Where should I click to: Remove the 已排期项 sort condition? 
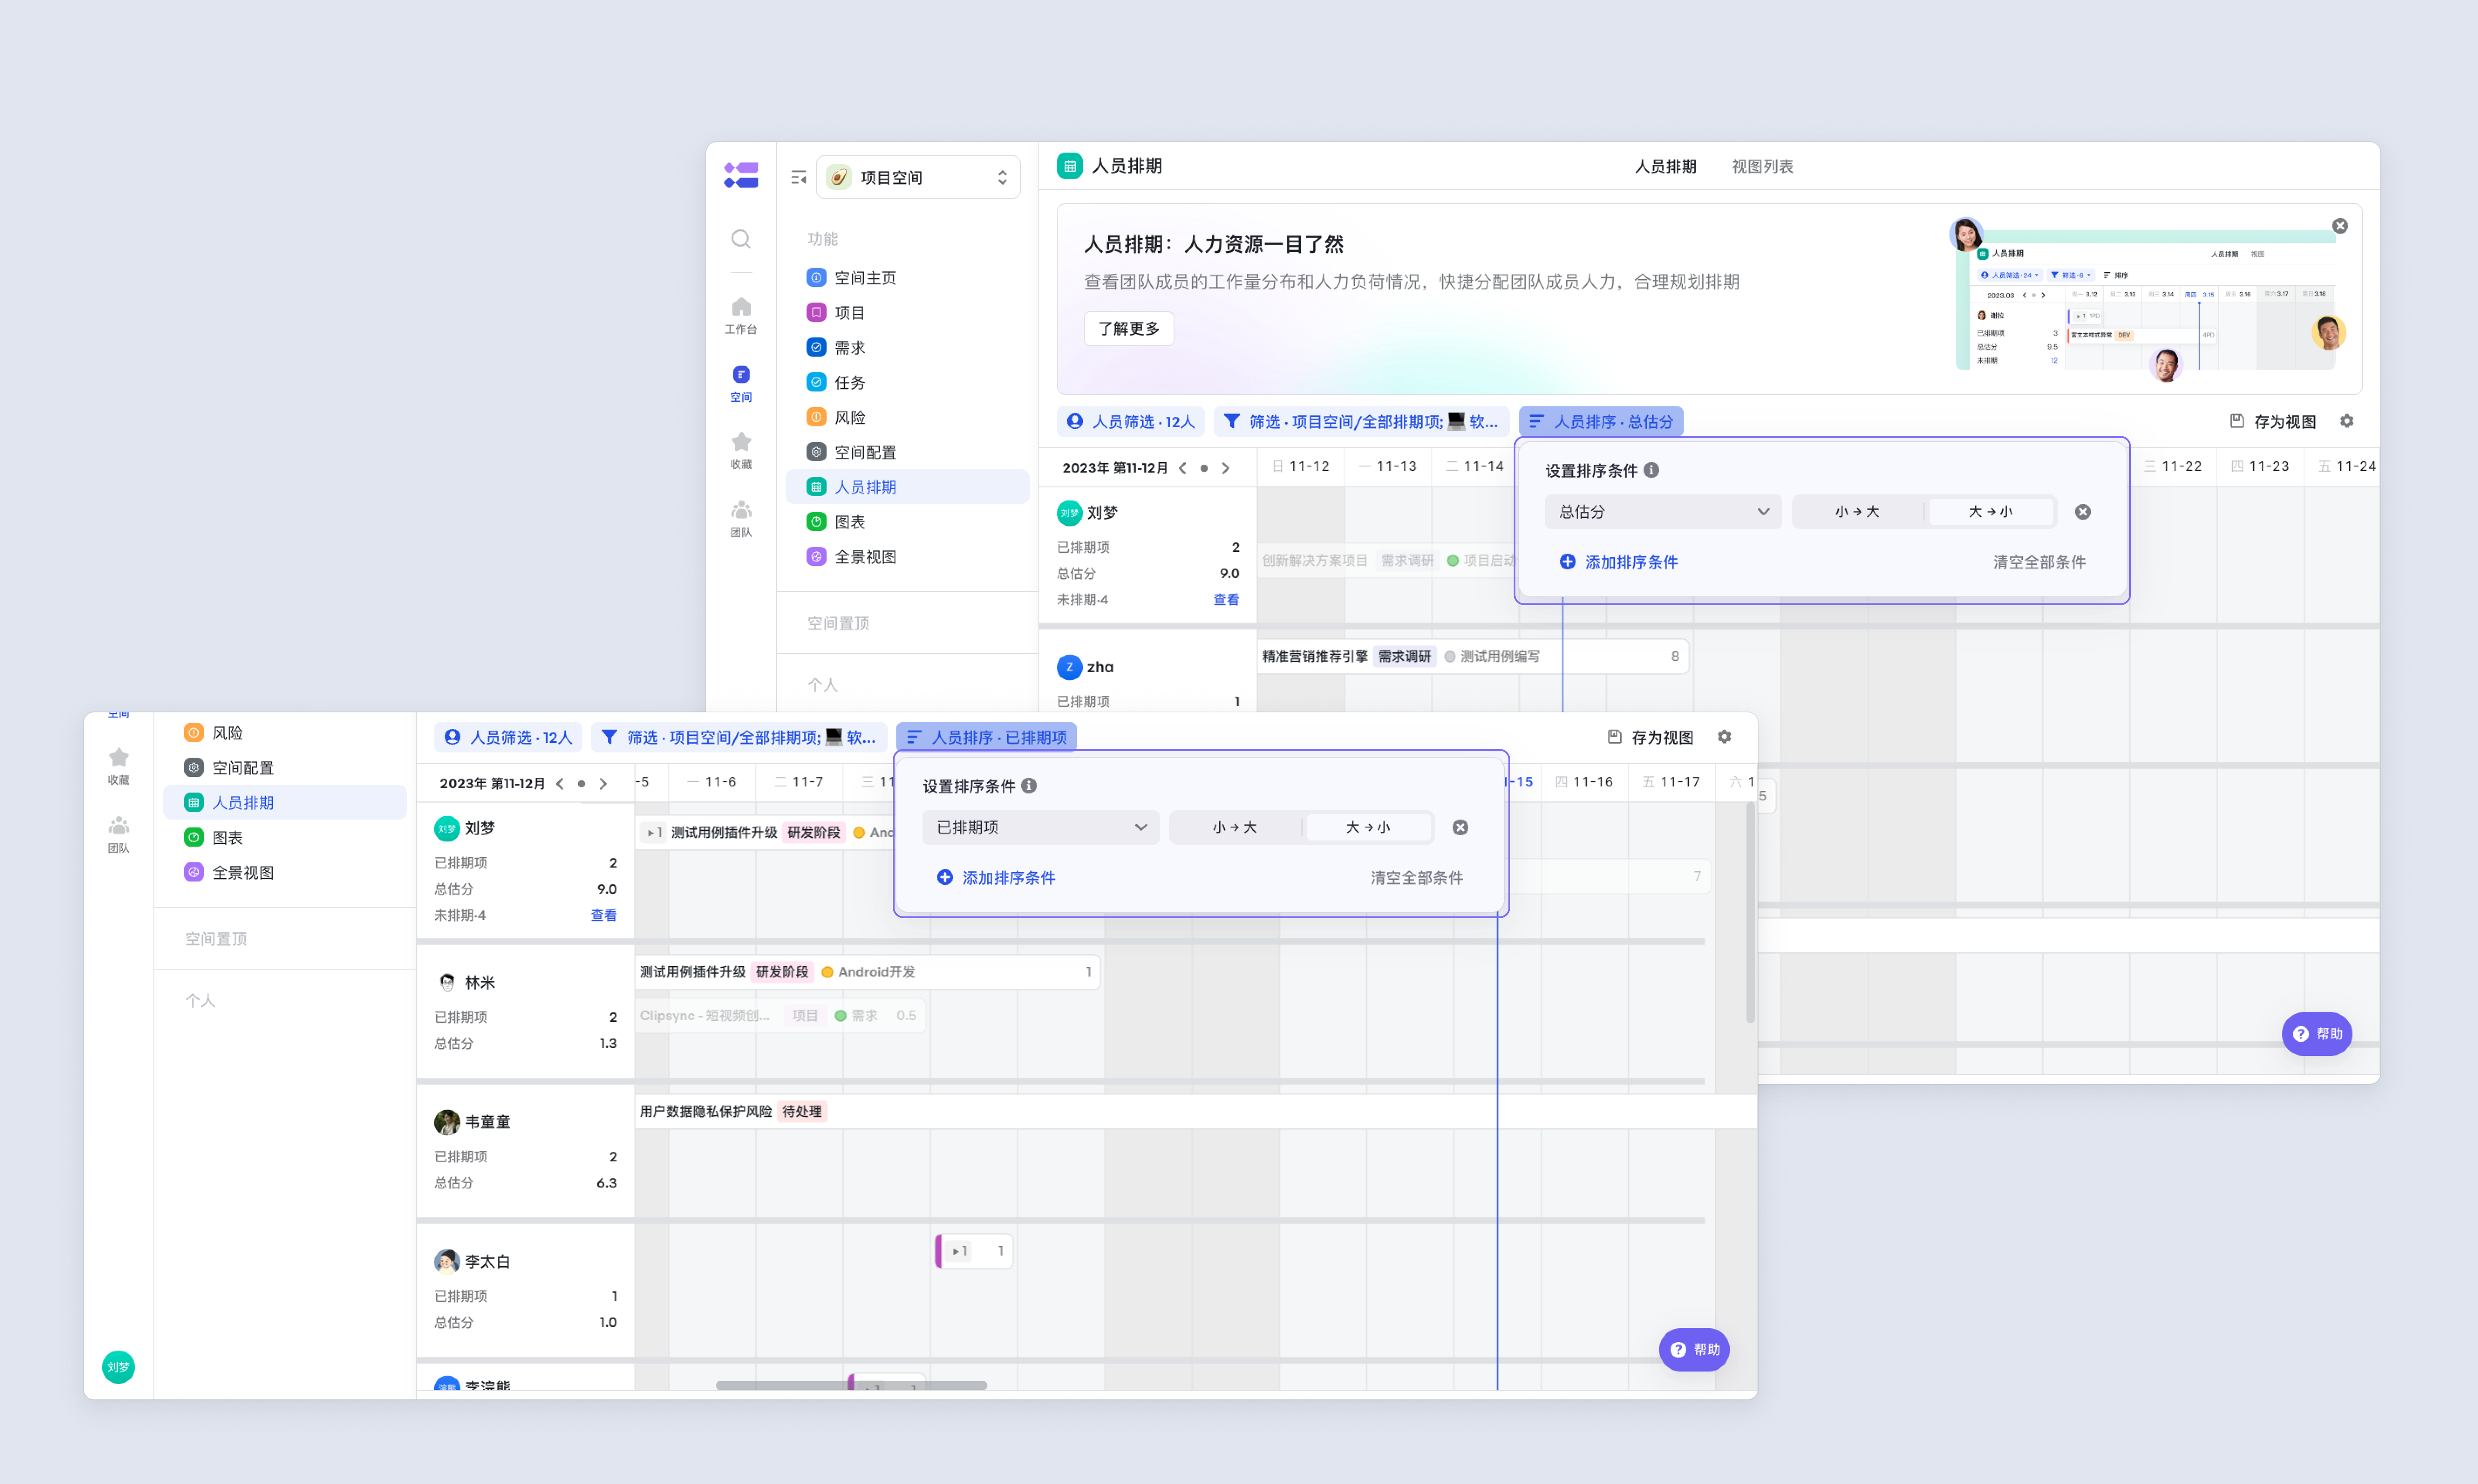pos(1461,827)
